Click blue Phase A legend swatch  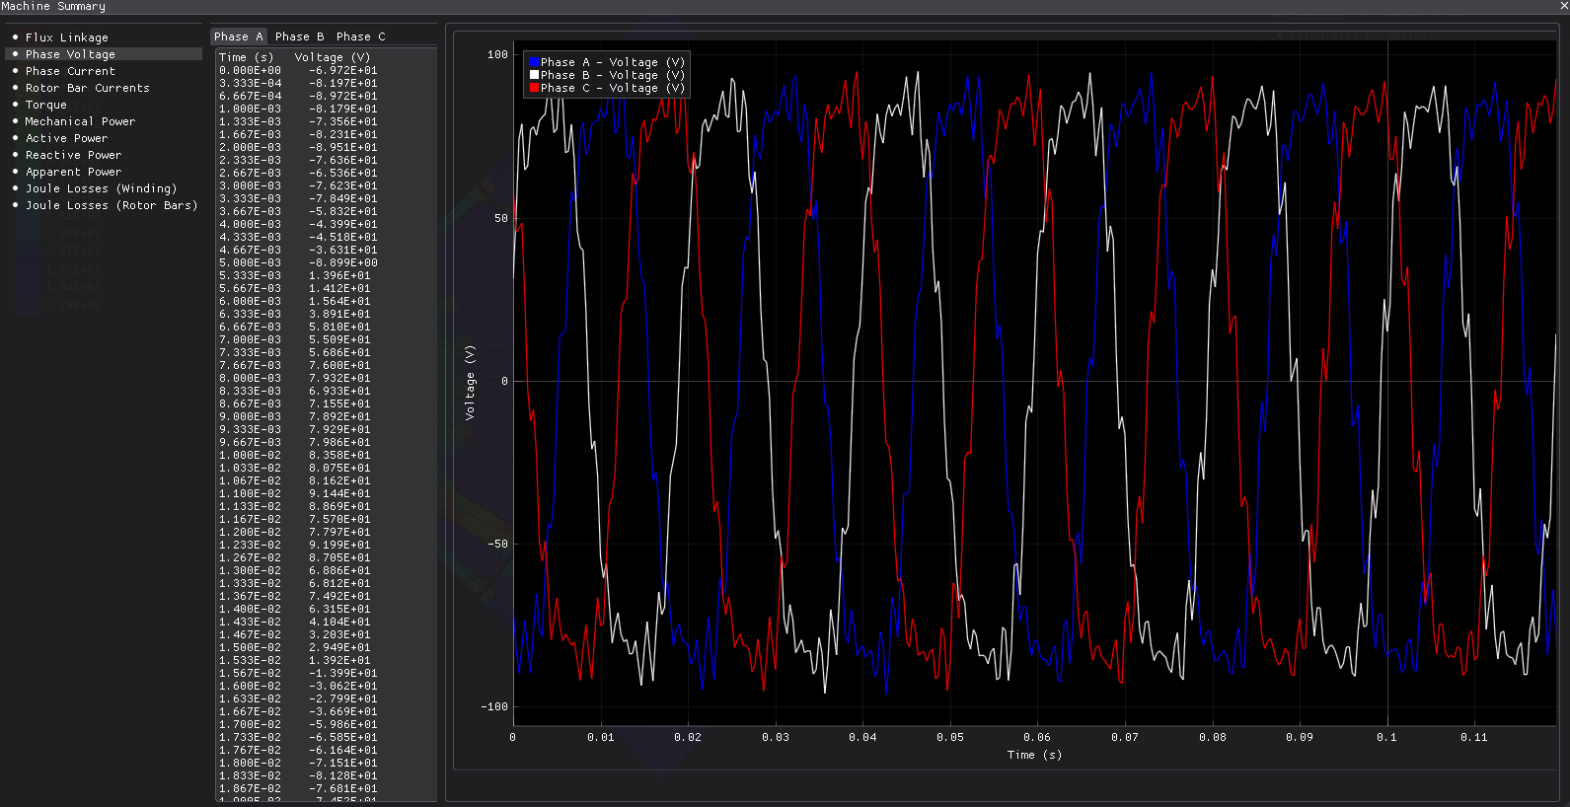click(534, 62)
